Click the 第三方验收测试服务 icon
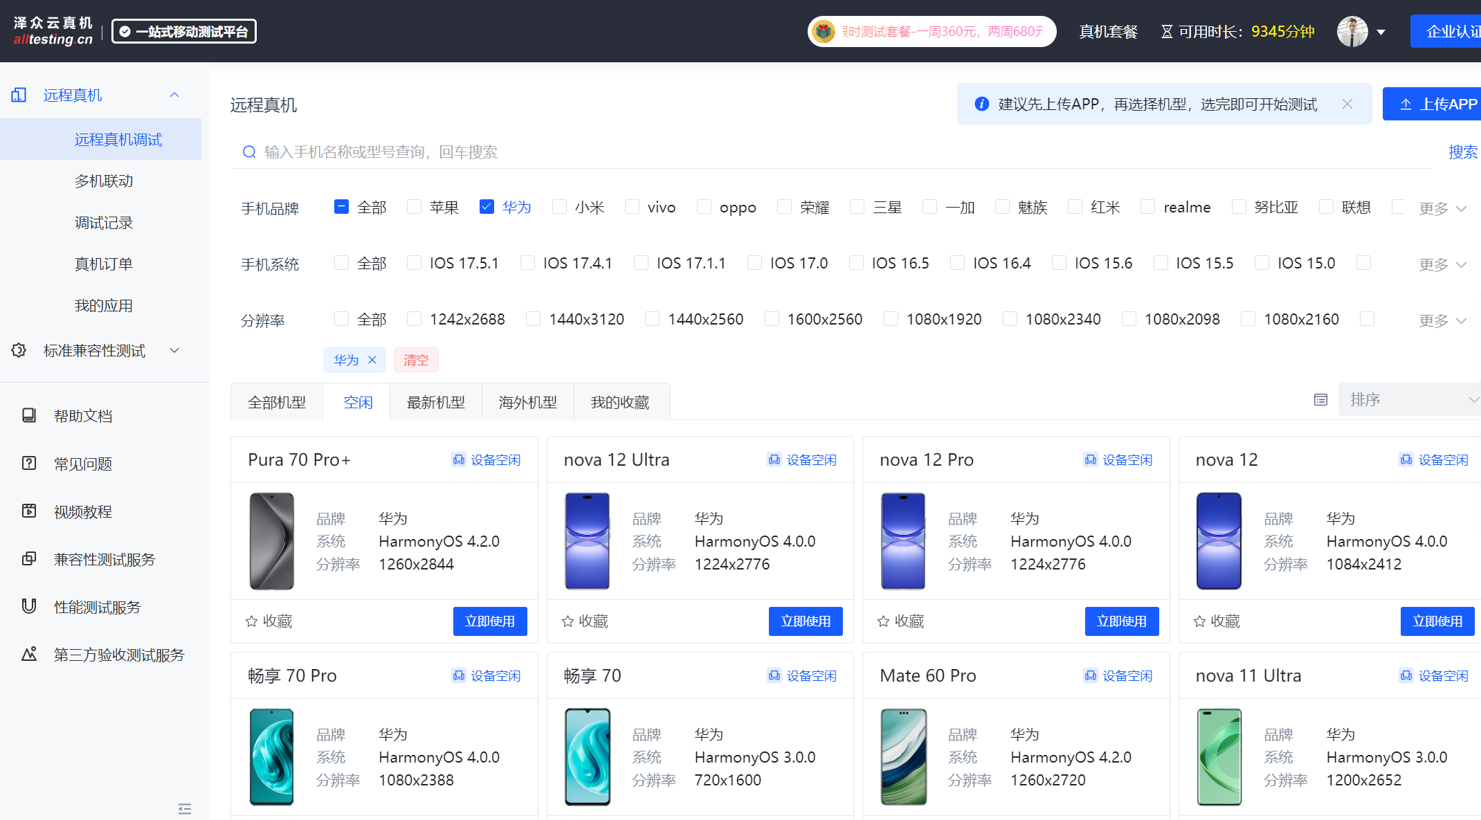The image size is (1481, 820). coord(29,654)
